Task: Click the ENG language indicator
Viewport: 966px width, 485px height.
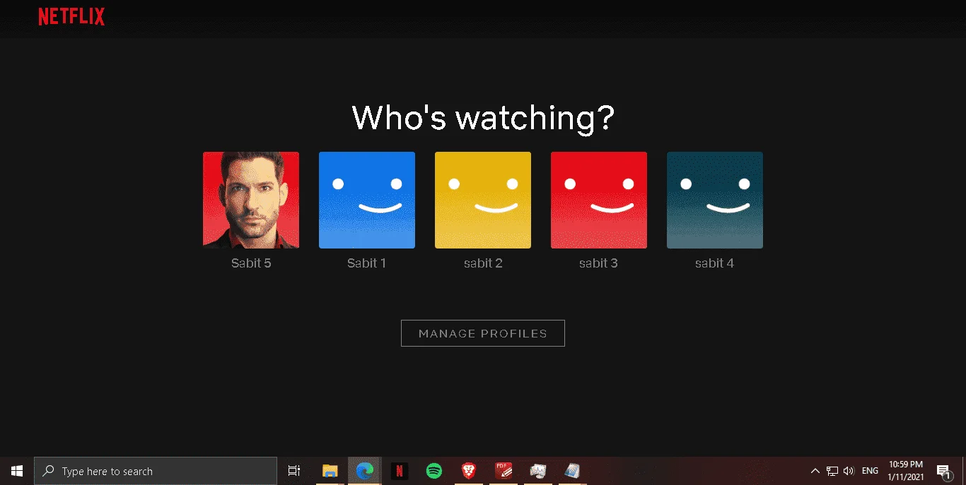Action: click(871, 471)
